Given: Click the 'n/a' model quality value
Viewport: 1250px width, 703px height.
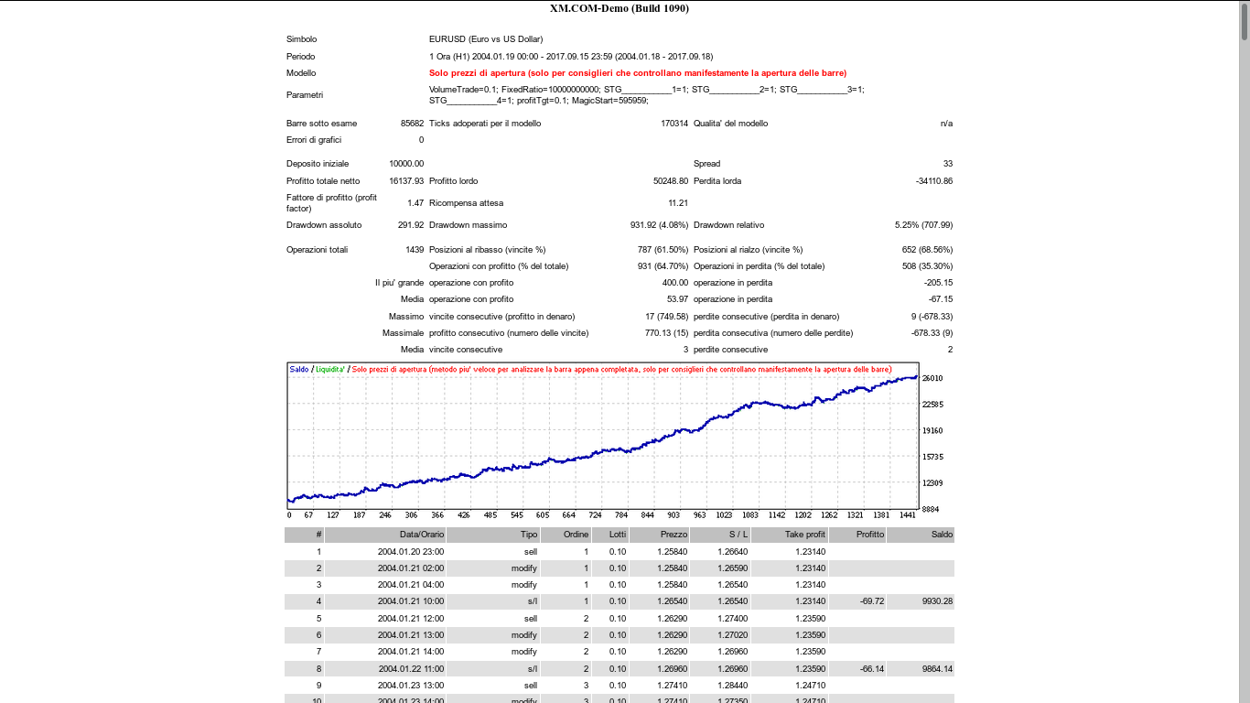Looking at the screenshot, I should [x=946, y=124].
